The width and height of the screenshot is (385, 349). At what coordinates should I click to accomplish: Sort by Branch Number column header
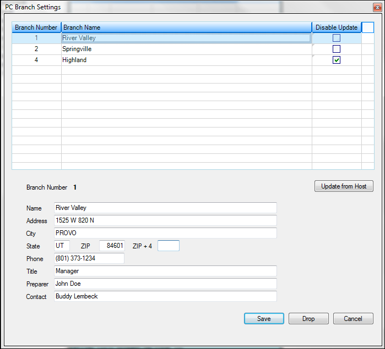[x=36, y=27]
